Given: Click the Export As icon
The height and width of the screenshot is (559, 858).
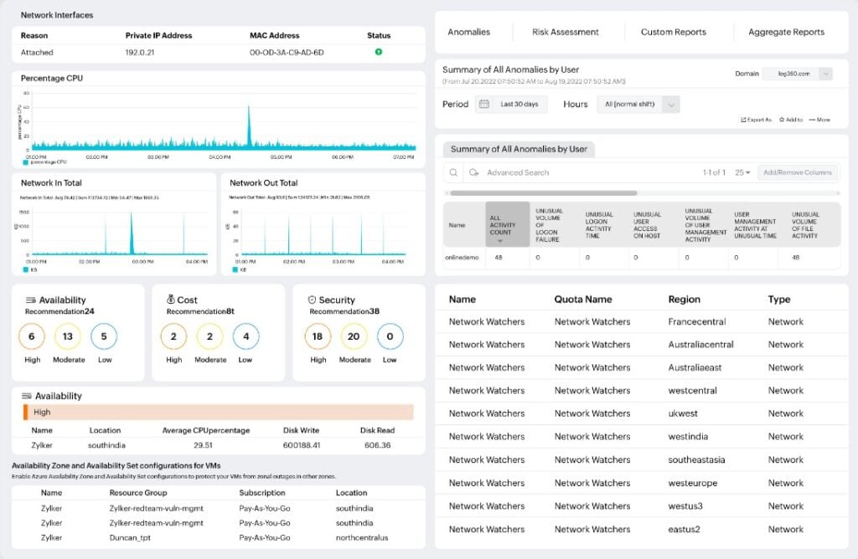Looking at the screenshot, I should pos(744,120).
